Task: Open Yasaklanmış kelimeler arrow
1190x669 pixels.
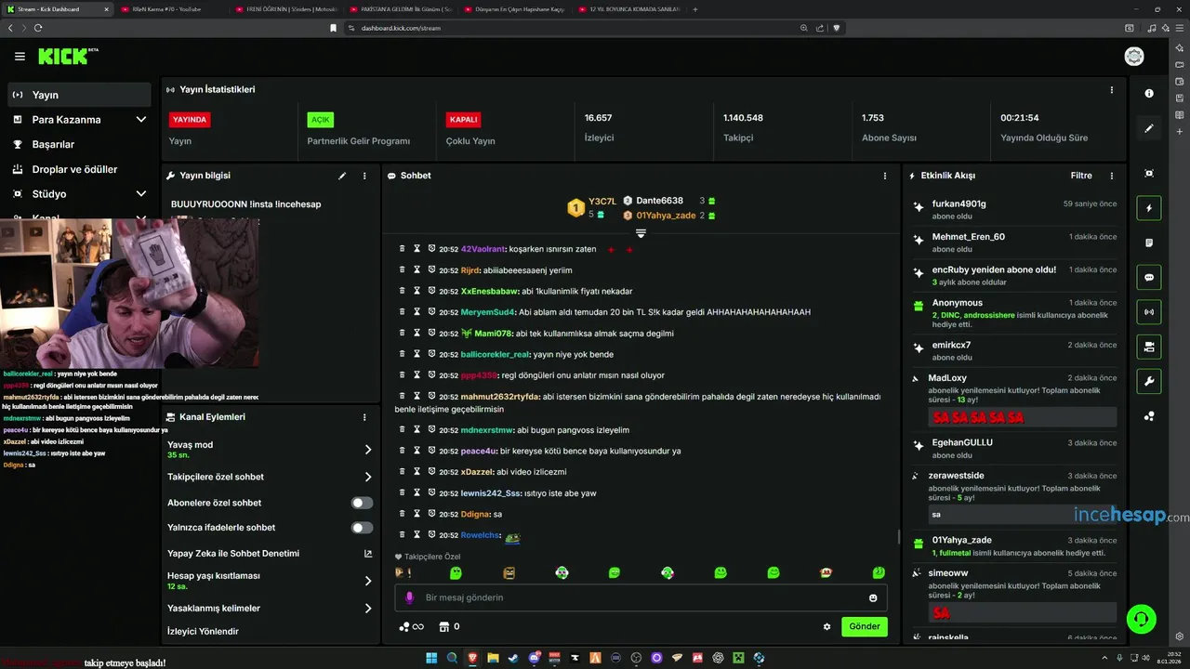Action: (x=368, y=609)
